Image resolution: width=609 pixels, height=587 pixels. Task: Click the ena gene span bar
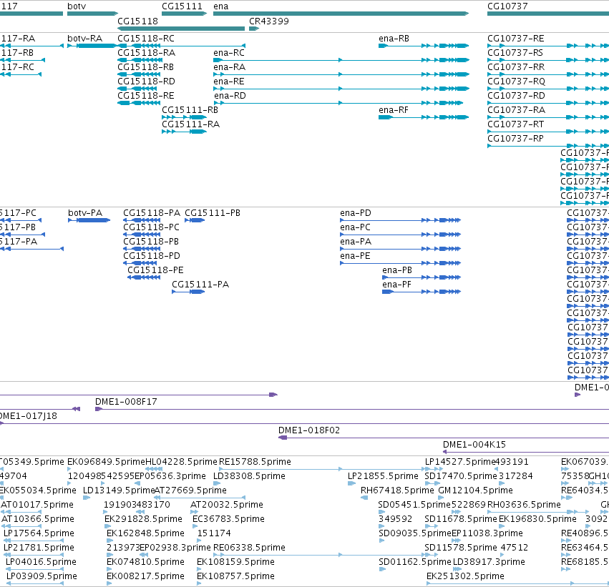(341, 14)
